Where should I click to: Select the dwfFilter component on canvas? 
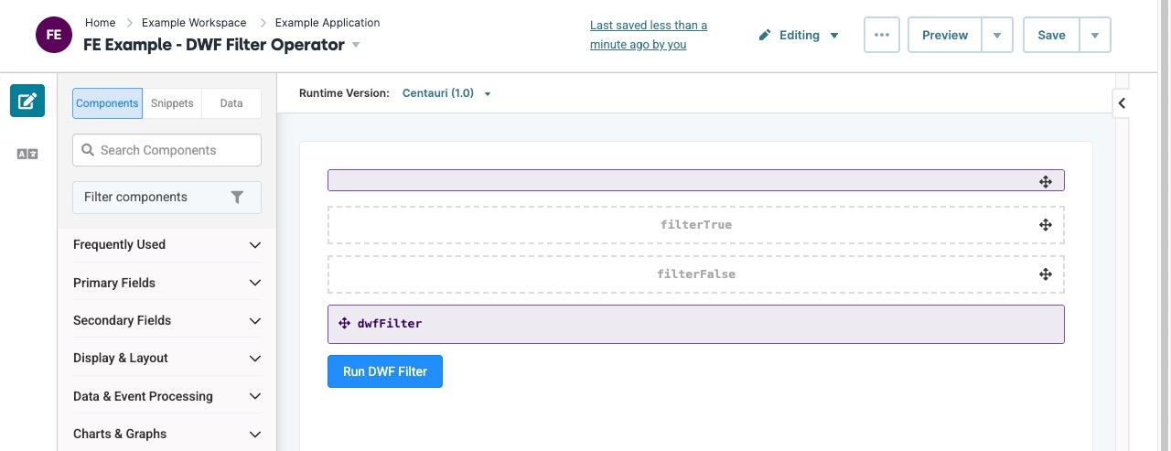pyautogui.click(x=696, y=324)
